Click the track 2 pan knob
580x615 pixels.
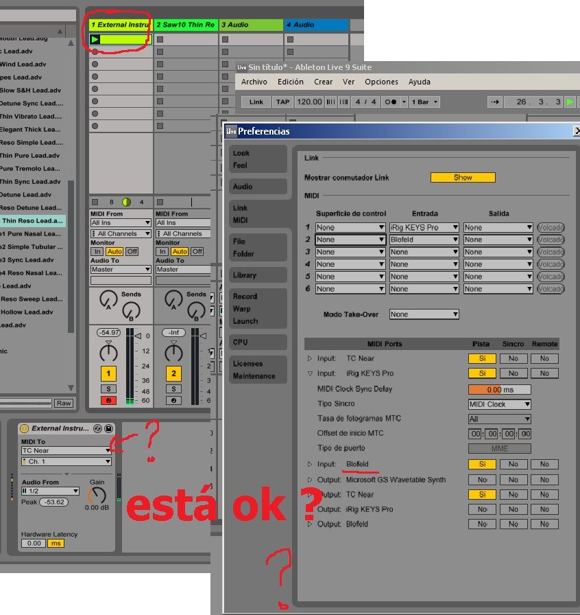pyautogui.click(x=173, y=352)
